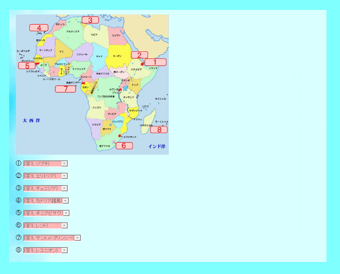Click the red number 1 marker near Somalia
The image size is (340, 274).
point(155,62)
